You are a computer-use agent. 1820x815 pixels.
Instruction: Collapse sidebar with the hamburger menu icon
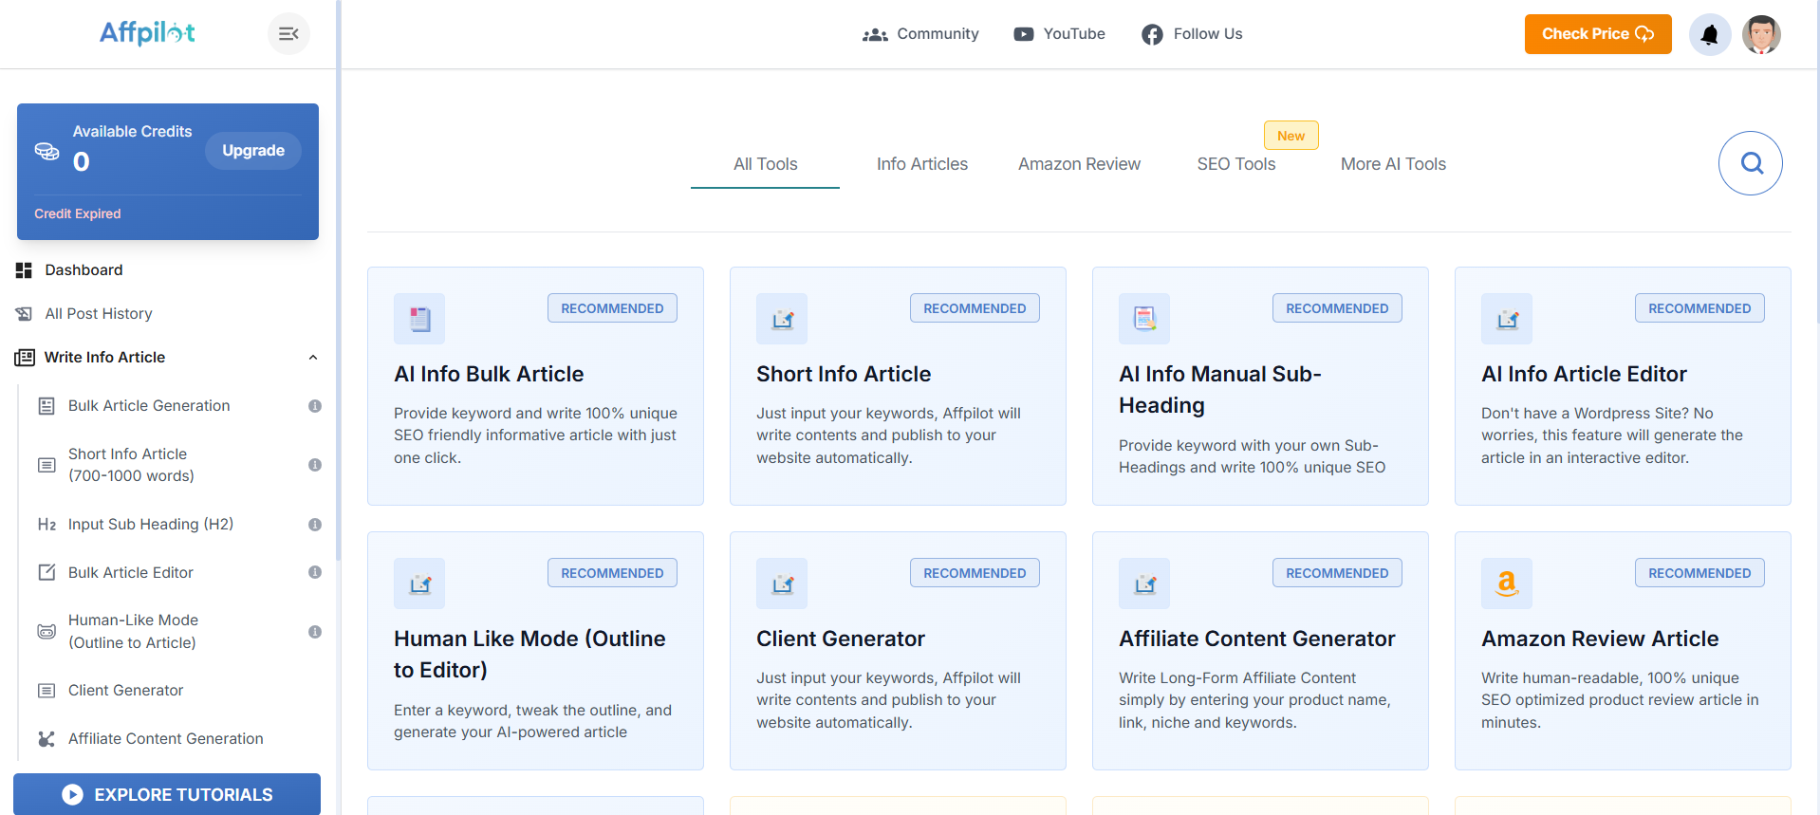pos(288,34)
